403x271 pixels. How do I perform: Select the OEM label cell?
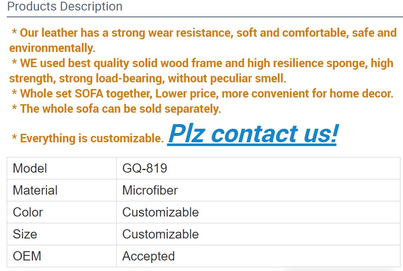[x=62, y=256]
